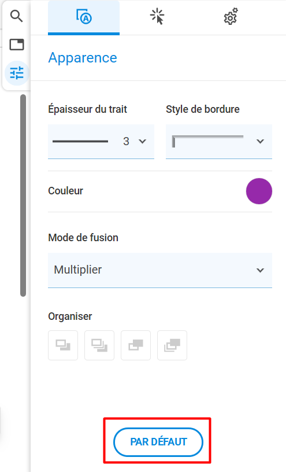Switch to the Actions cursor-click tab
286x472 pixels.
point(157,17)
